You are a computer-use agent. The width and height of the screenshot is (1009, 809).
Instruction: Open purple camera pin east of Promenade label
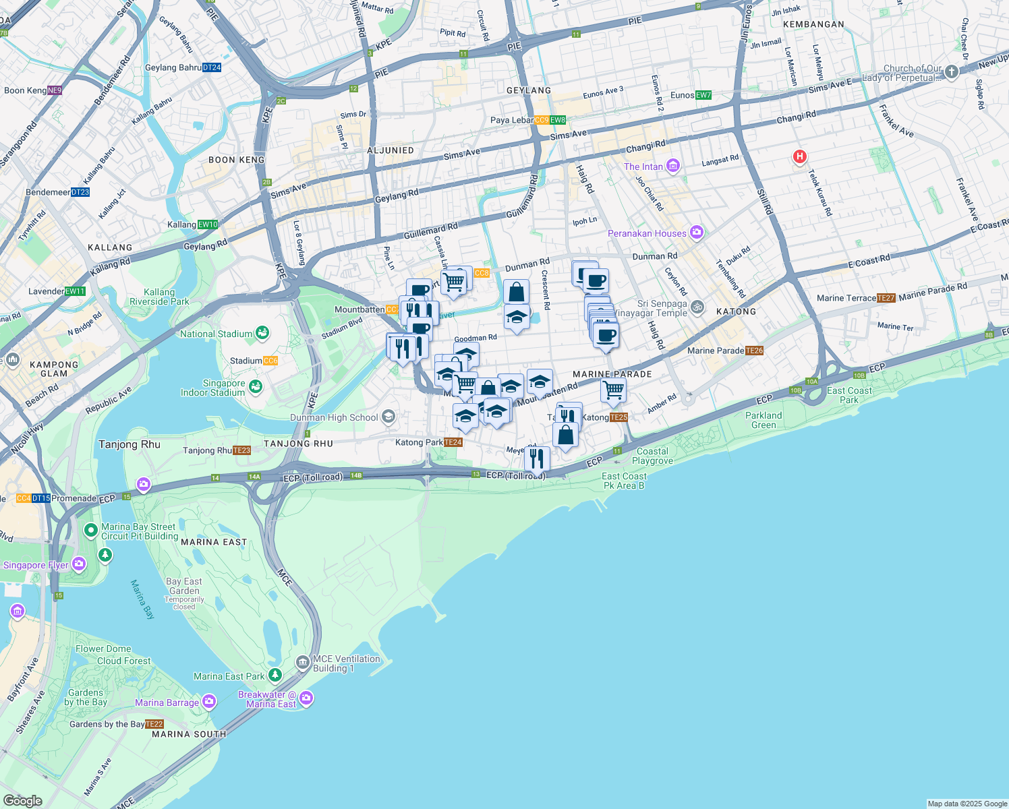(x=143, y=484)
